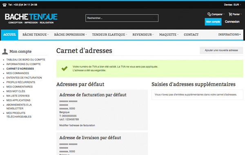Image resolution: width=245 pixels, height=155 pixels.
Task: Click the 'VAT: 123456789' line
Action: pos(69,120)
